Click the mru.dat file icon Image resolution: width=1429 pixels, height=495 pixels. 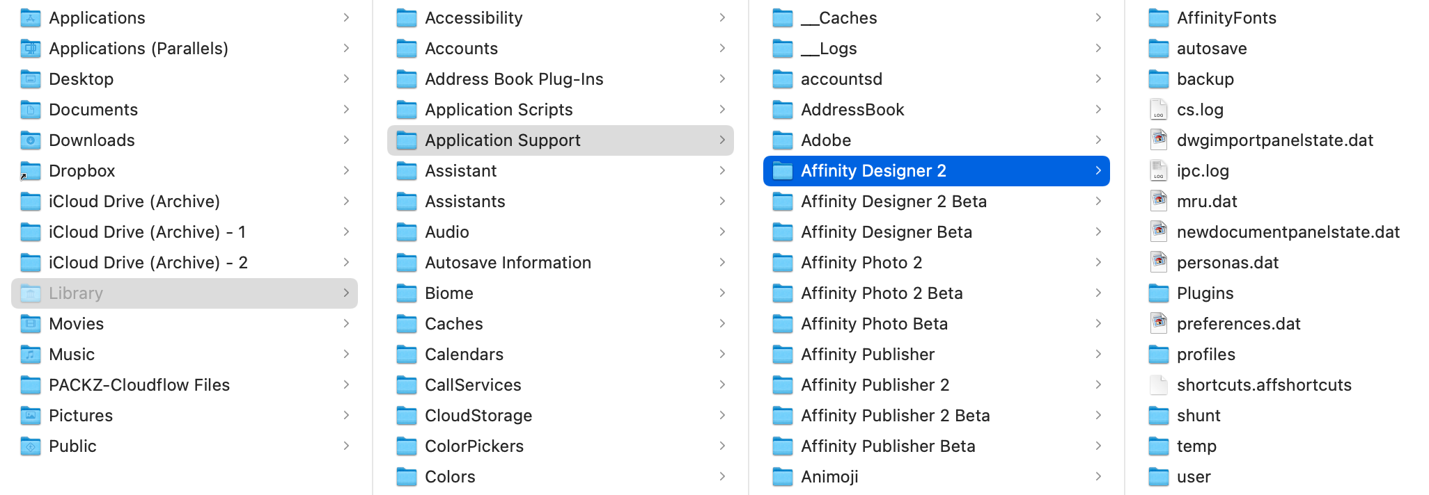click(1159, 202)
